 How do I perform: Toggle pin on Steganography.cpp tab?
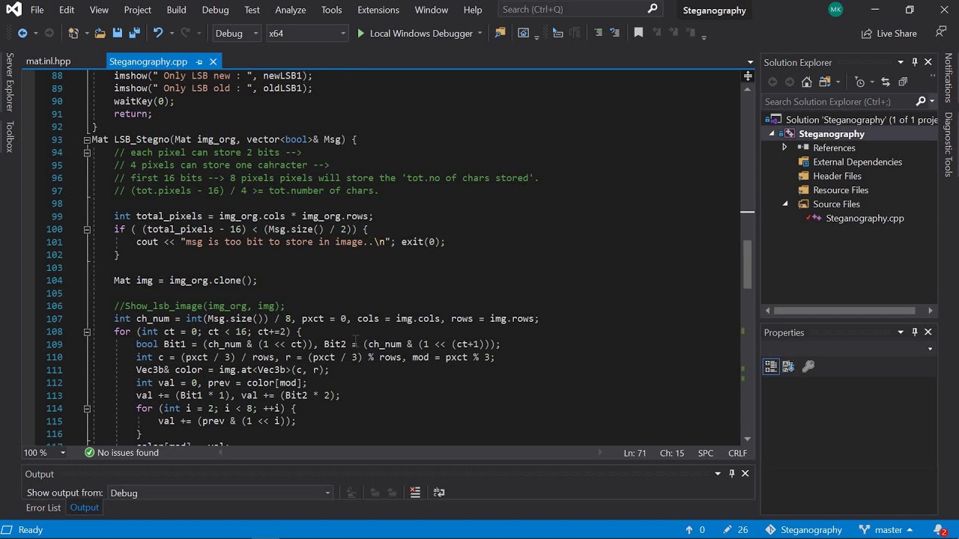[x=199, y=61]
